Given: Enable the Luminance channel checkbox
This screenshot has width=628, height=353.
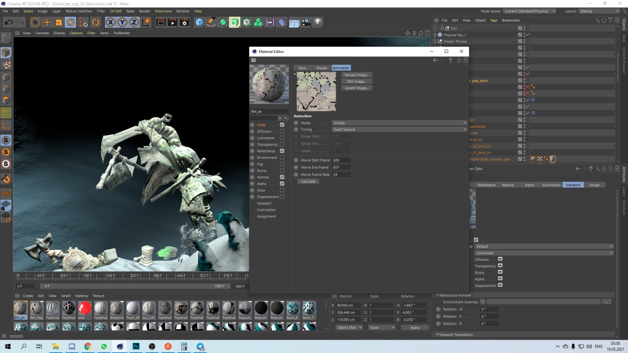Looking at the screenshot, I should pyautogui.click(x=282, y=138).
